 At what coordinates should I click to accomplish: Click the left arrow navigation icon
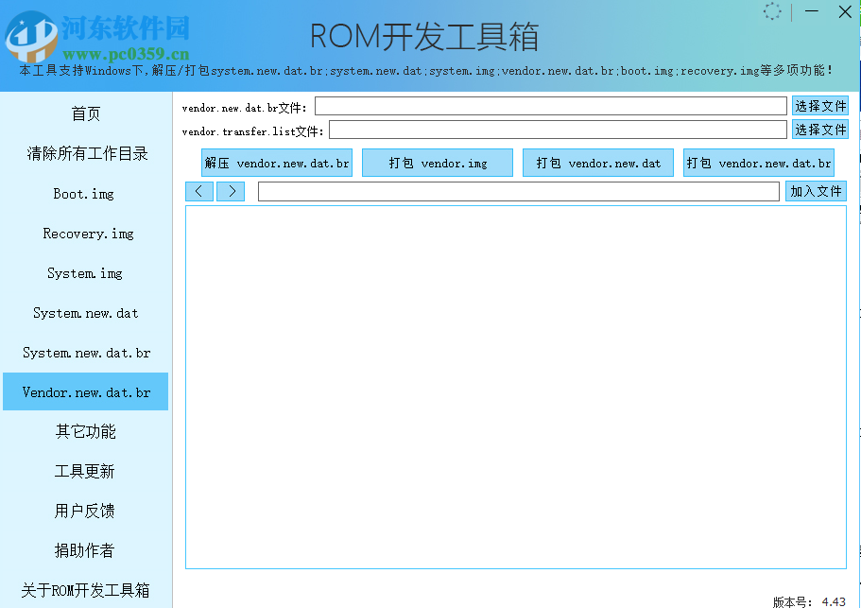tap(198, 191)
